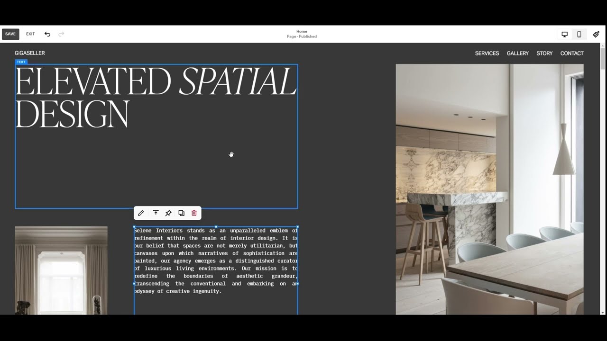Open the SERVICES navigation link
The width and height of the screenshot is (607, 341).
(x=487, y=54)
